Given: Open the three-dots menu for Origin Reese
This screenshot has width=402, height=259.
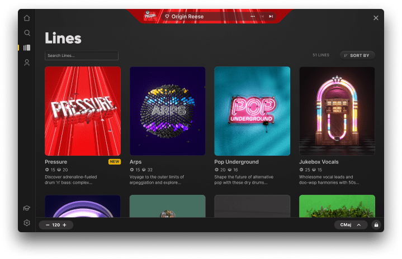Looking at the screenshot, I should point(253,16).
